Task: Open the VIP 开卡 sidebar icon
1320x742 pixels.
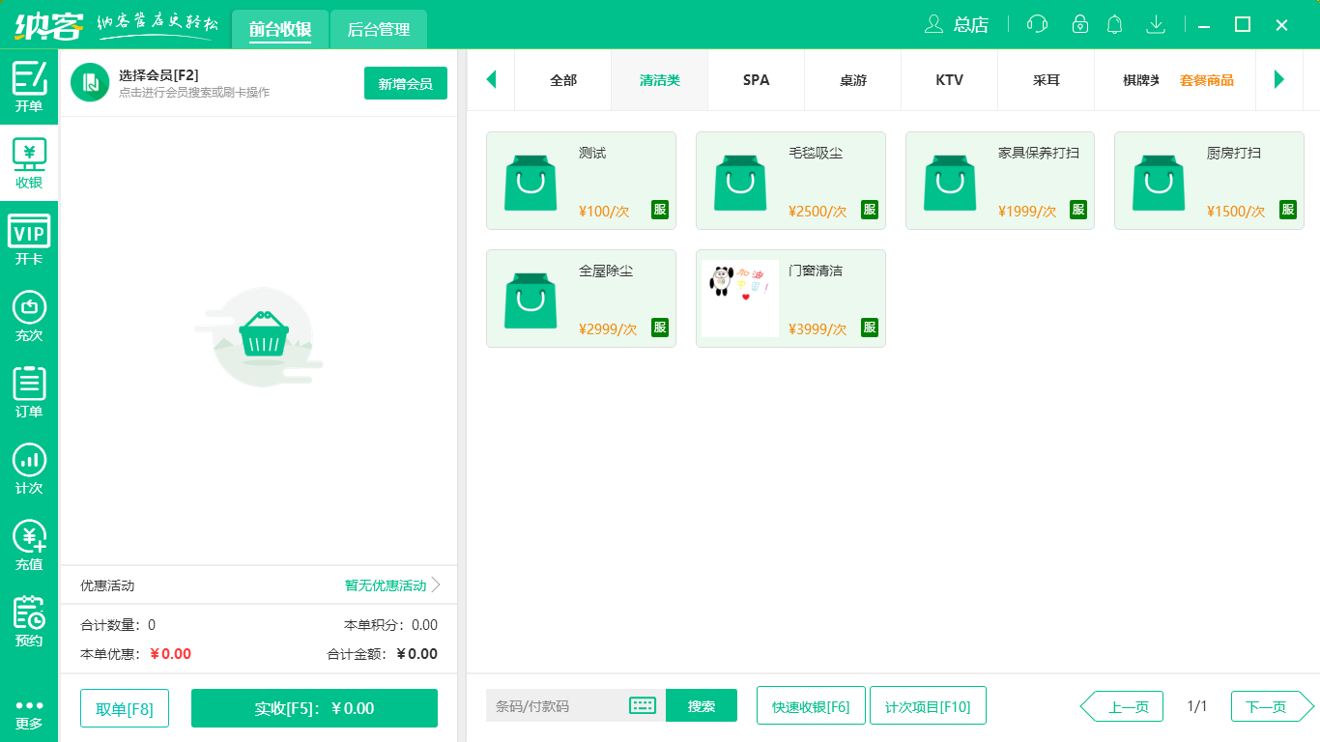Action: click(x=29, y=240)
